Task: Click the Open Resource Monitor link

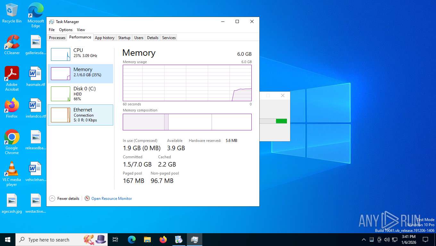Action: click(112, 199)
